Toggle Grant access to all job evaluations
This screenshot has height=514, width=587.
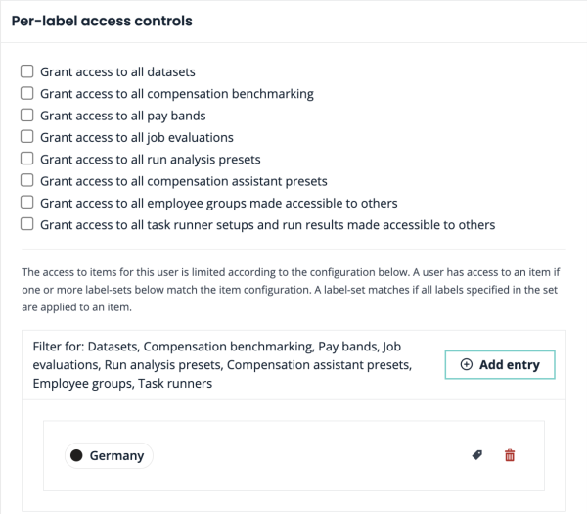click(x=27, y=137)
